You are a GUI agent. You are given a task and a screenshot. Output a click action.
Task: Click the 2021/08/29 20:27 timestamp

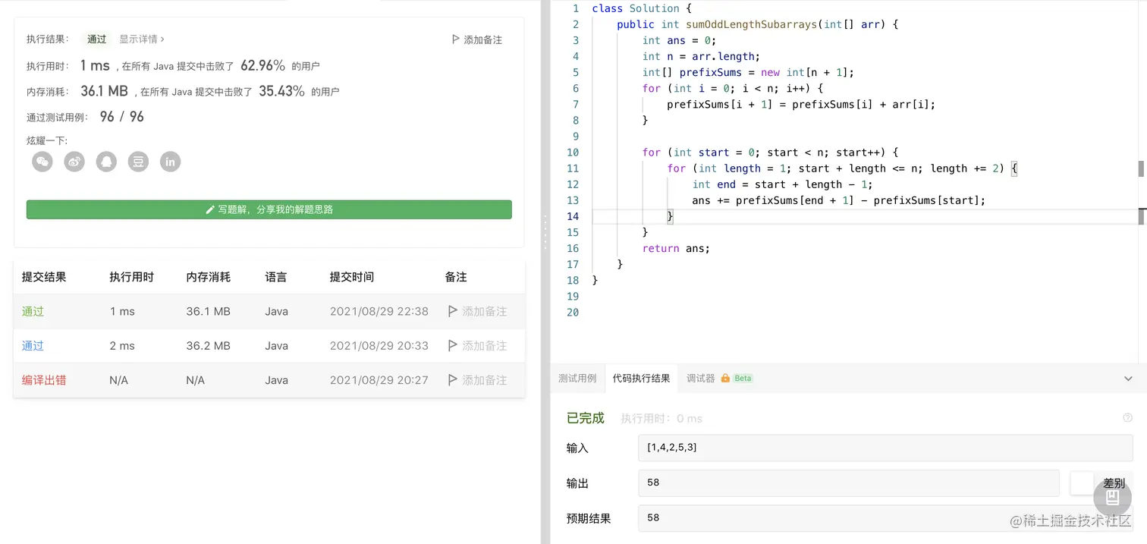(x=379, y=380)
